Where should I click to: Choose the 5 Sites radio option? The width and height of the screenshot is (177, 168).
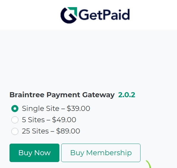pyautogui.click(x=15, y=120)
